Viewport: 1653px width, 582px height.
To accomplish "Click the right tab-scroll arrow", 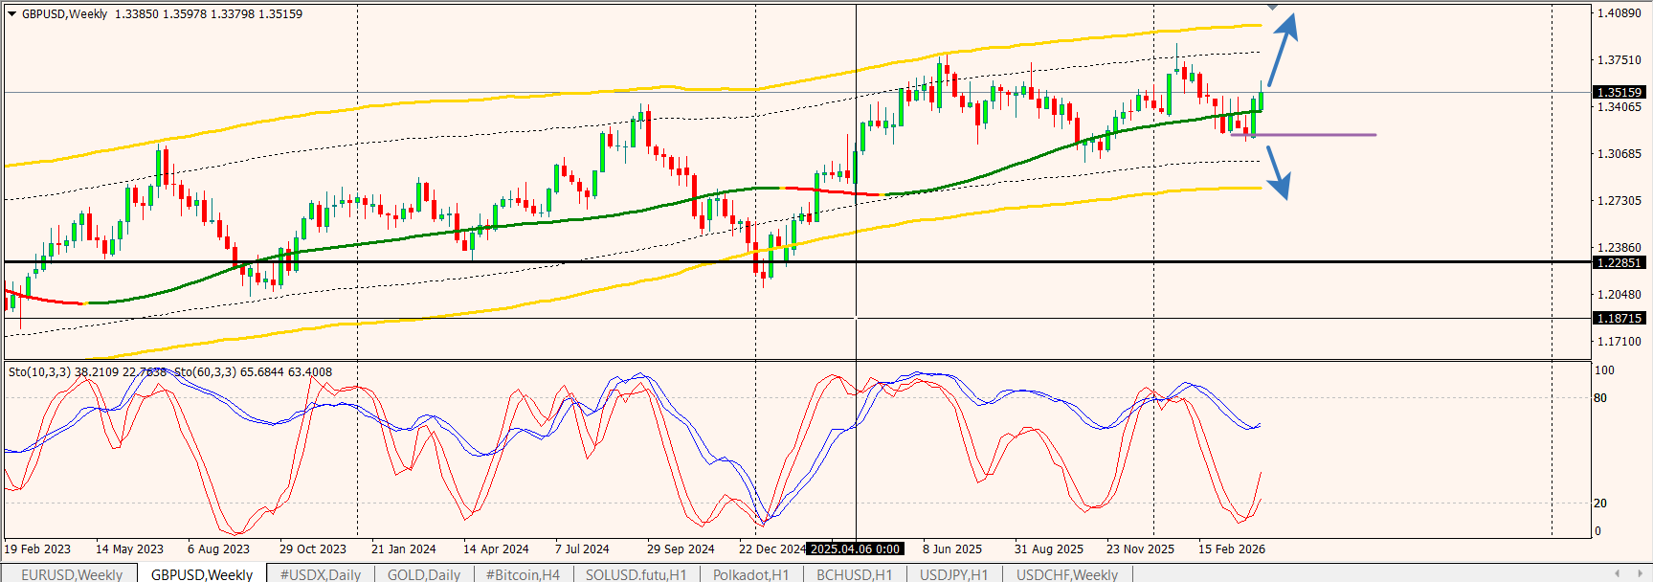I will pos(1638,573).
